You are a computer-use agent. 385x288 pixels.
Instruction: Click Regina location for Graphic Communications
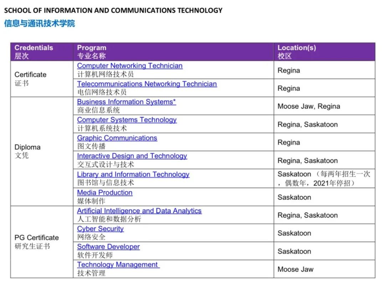pos(324,142)
